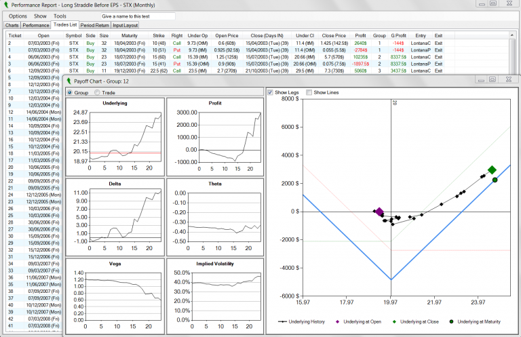Open the Options menu
Screen dimensions: 521x337
pyautogui.click(x=18, y=16)
